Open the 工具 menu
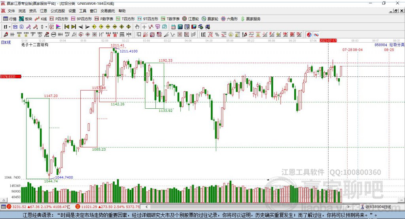This screenshot has width=405, height=219. 83,11
